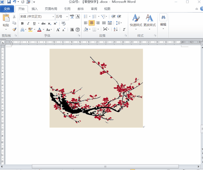This screenshot has height=170, width=203.
Task: Open Quick Styles gallery
Action: coord(136,22)
